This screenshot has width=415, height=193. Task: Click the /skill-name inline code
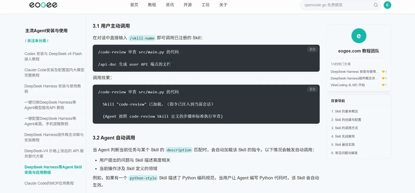pos(142,38)
